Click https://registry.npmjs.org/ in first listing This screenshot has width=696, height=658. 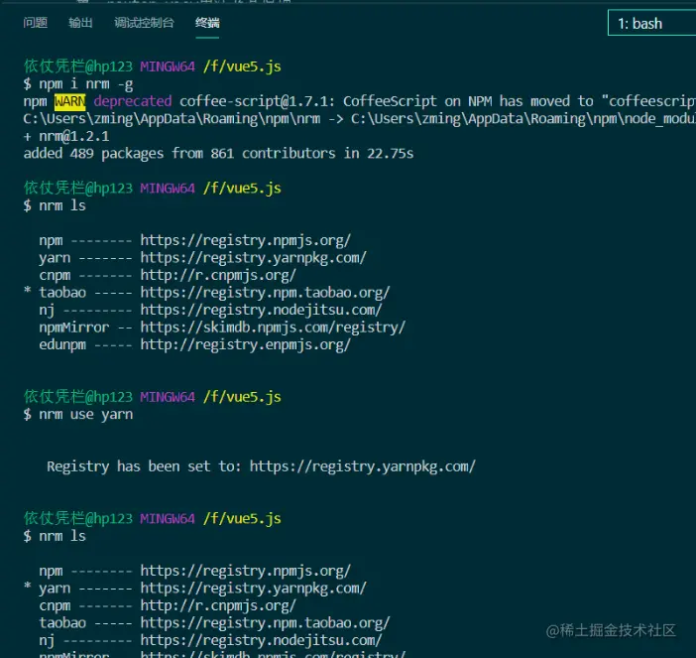246,240
